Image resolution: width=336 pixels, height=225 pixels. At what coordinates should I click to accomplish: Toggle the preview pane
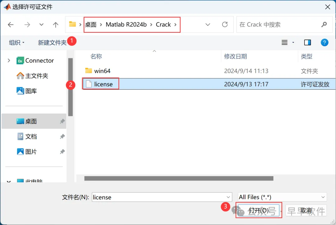pos(307,42)
